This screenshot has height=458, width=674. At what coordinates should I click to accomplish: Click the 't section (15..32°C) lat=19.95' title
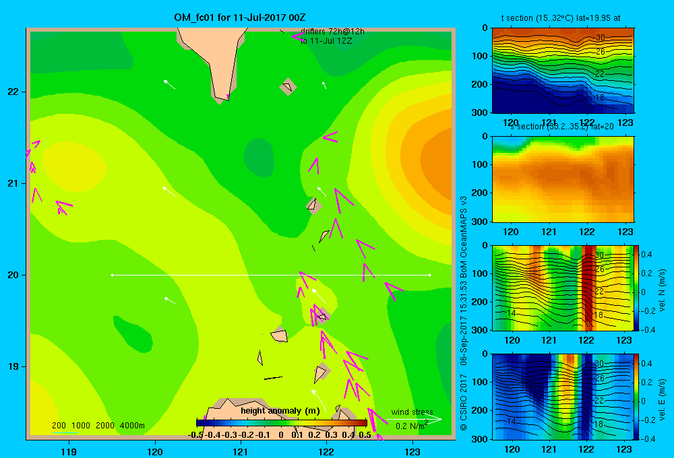click(561, 18)
